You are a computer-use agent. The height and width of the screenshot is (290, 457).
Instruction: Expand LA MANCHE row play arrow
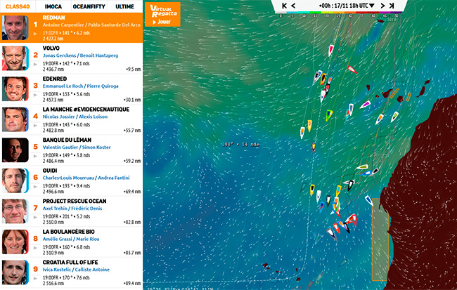(x=35, y=126)
